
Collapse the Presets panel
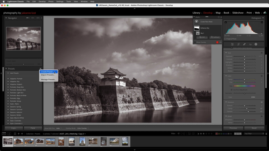tap(6, 69)
